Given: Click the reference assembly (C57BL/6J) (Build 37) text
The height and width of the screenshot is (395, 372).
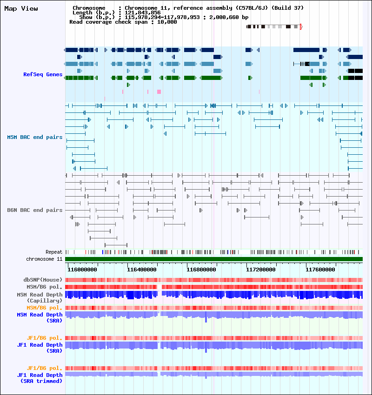Looking at the screenshot, I should [239, 8].
